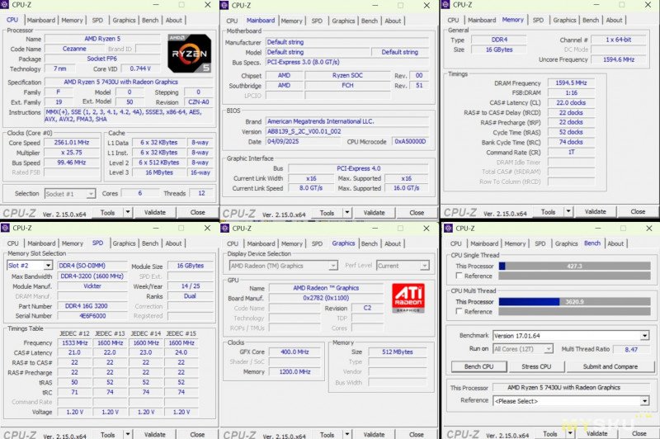Viewport: 660px width, 439px height.
Task: Click the CPU-Z app icon in the Mainboard window title bar
Action: 224,5
